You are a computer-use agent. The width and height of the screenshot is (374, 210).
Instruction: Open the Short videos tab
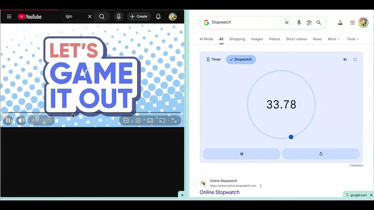click(296, 39)
